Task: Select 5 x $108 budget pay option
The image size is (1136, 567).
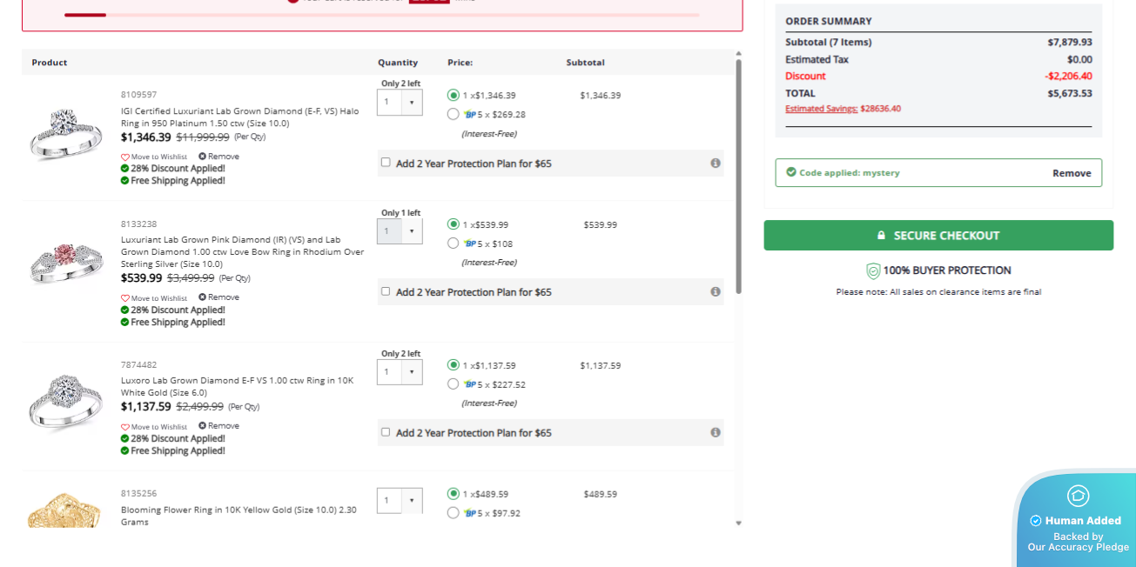Action: point(453,243)
